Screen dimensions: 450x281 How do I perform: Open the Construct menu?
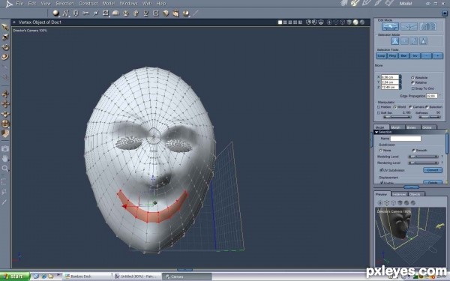coord(88,4)
